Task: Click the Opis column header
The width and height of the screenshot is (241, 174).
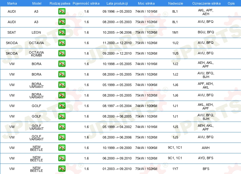Action: (x=231, y=3)
